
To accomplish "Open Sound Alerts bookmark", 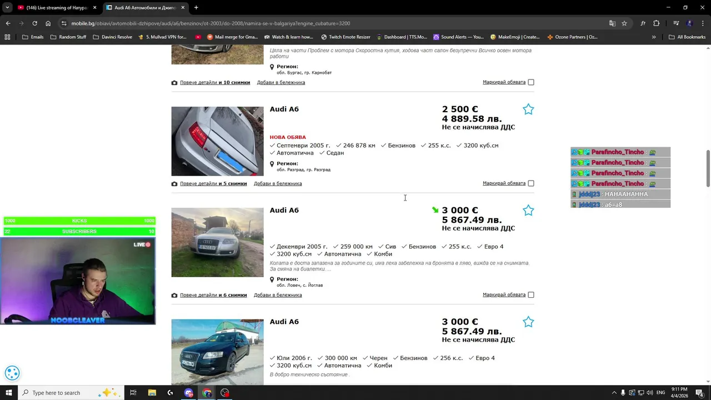I will (458, 37).
